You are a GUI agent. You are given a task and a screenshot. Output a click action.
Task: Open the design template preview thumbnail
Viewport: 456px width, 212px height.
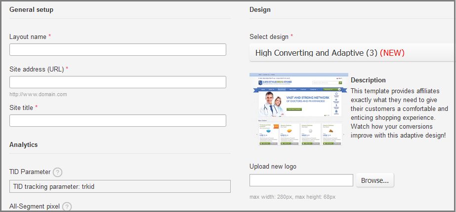coord(298,109)
